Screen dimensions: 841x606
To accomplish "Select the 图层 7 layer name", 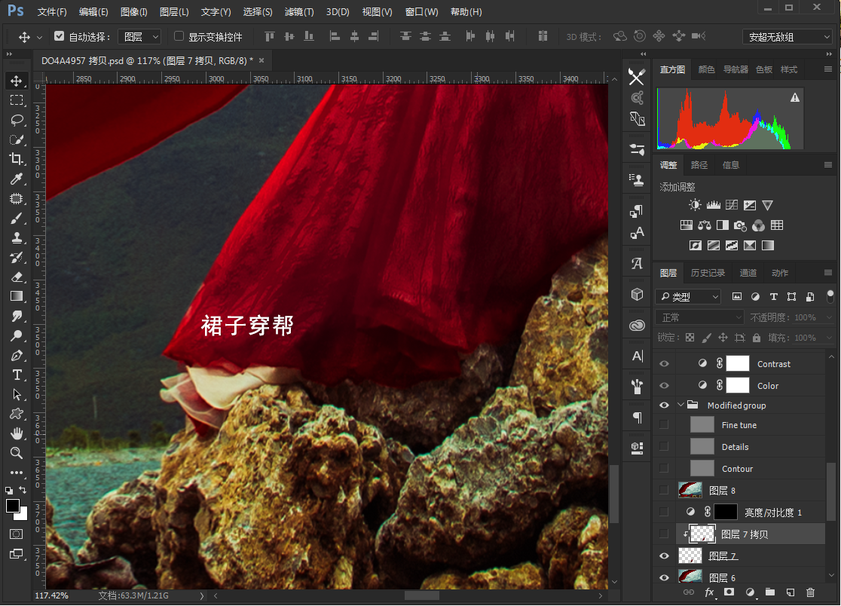I will [723, 556].
